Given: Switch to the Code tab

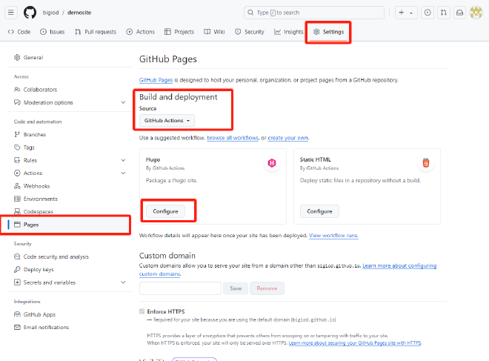Looking at the screenshot, I should [19, 32].
